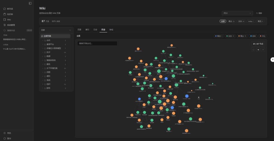Viewport: 274px width, 141px height.
Task: Click the 搜索会话 magnifier icon
Action: coord(5,30)
